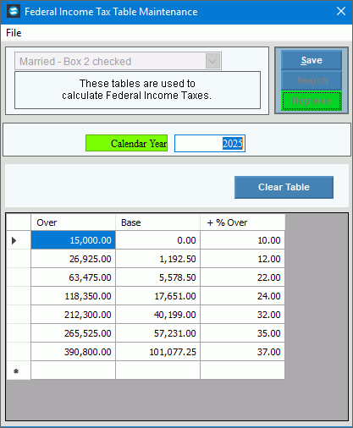Click the empty Over cell in new row
Viewport: 353px width, 428px height.
[73, 370]
